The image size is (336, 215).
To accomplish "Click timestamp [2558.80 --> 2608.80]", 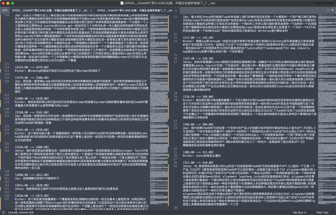I will tap(32, 147).
